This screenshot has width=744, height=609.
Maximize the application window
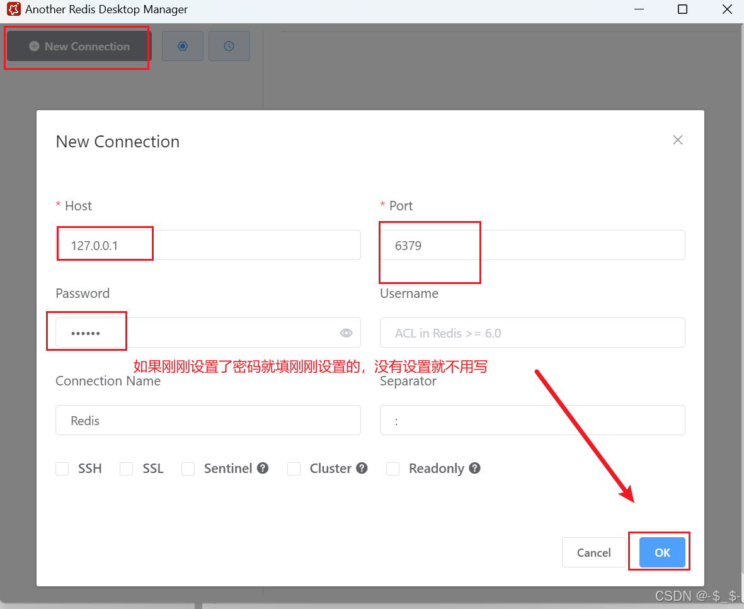682,9
